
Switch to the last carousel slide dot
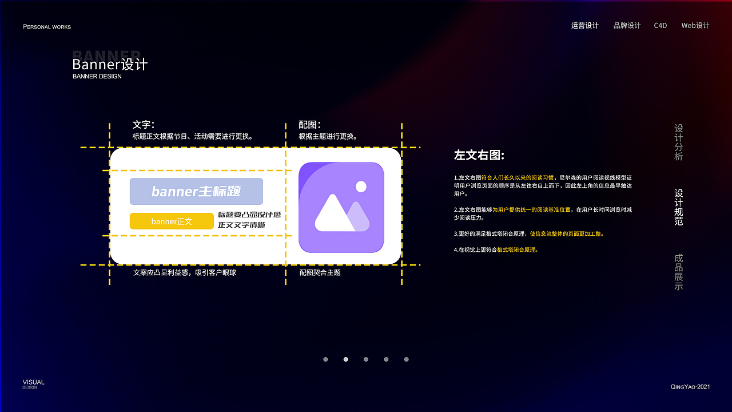pyautogui.click(x=406, y=359)
